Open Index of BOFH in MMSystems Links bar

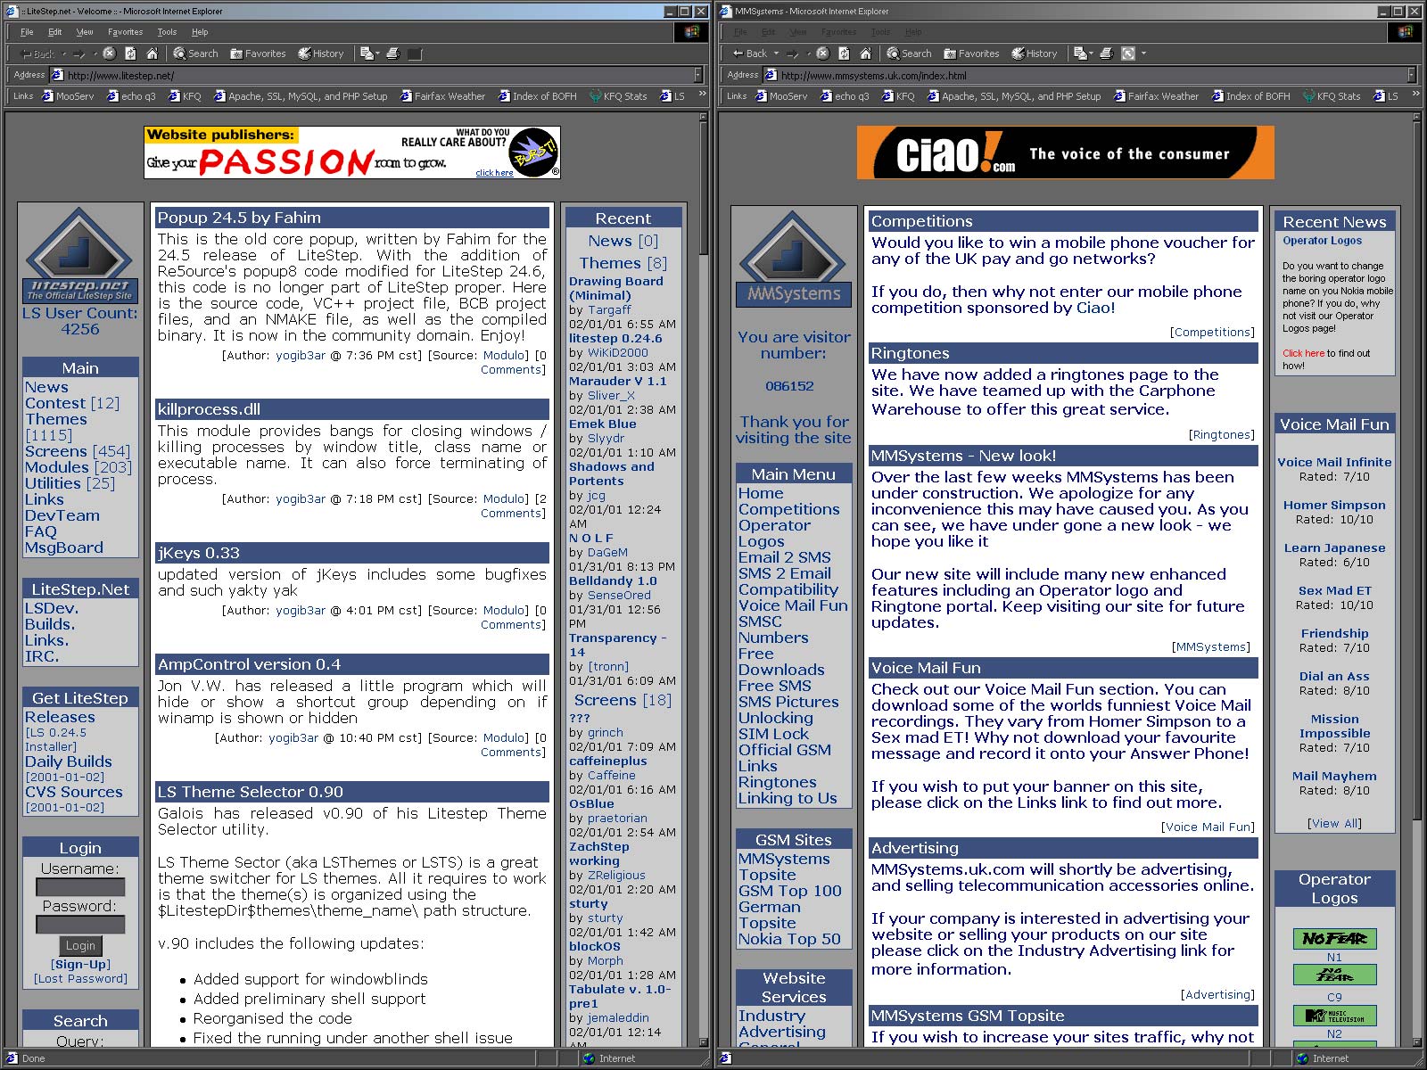pos(1250,96)
